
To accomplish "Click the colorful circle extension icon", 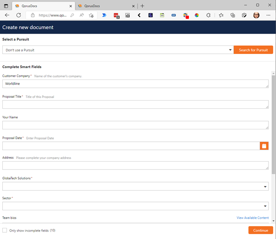I will click(197, 15).
